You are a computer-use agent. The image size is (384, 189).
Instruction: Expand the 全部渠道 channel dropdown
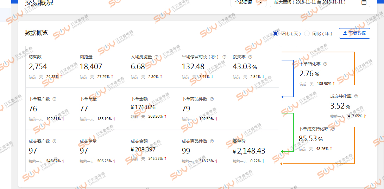pyautogui.click(x=248, y=2)
